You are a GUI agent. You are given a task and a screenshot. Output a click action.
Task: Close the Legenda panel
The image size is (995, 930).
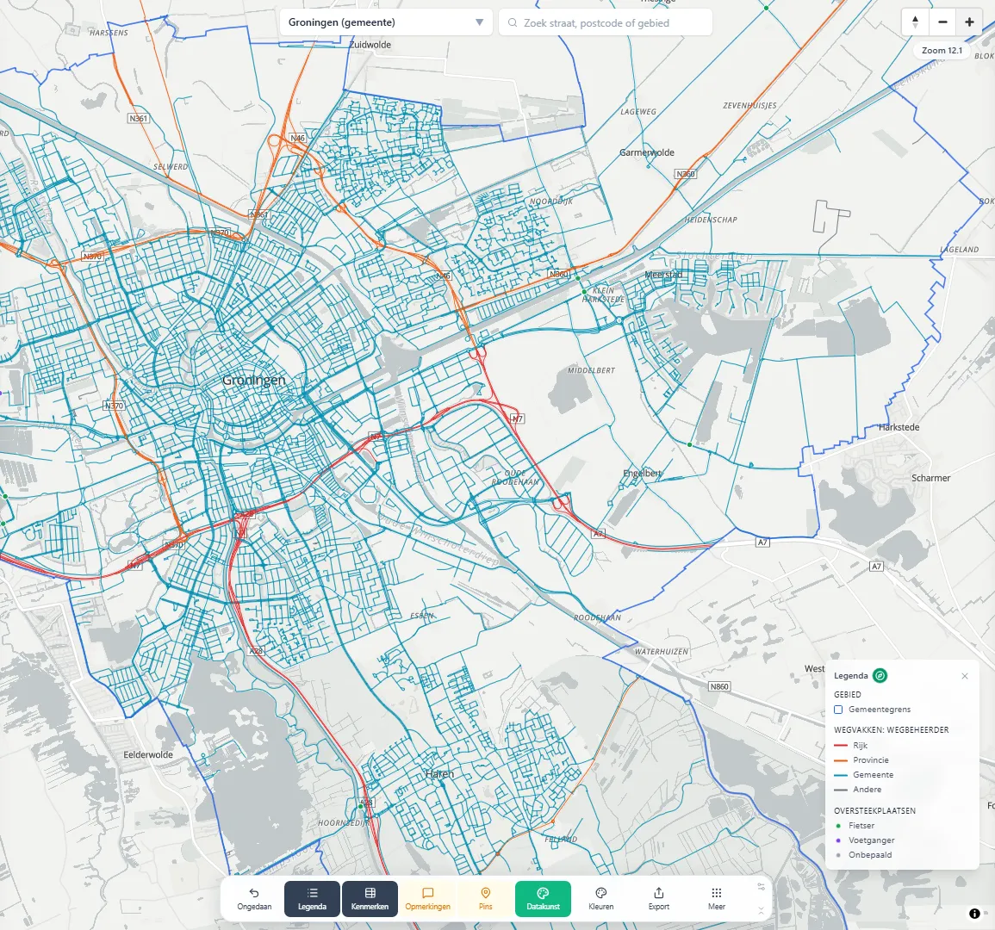pos(965,676)
